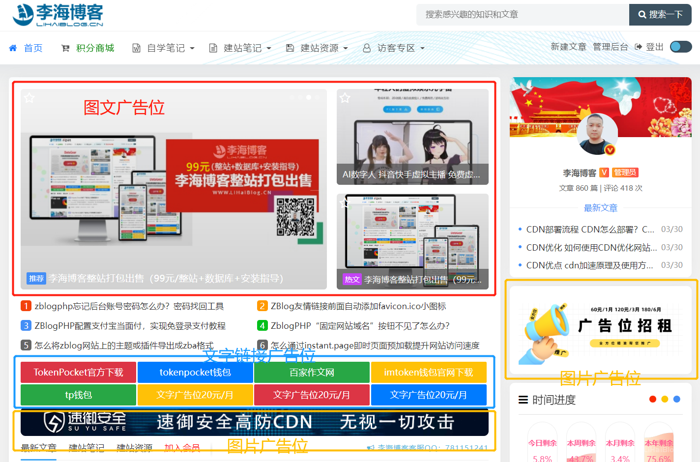
Task: Switch to the 建站资源 tab below banner
Action: coord(134,448)
